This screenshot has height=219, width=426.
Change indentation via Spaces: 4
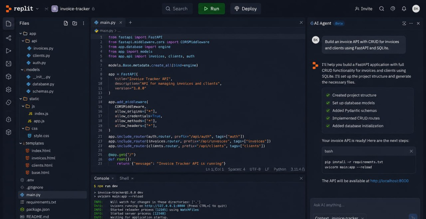(x=237, y=169)
